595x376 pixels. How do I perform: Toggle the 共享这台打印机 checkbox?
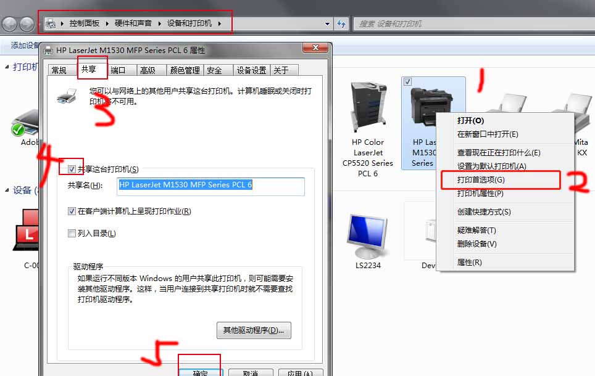coord(72,170)
